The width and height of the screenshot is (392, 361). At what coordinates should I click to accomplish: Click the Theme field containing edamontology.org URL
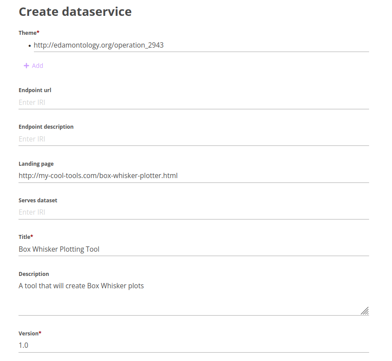(x=201, y=45)
